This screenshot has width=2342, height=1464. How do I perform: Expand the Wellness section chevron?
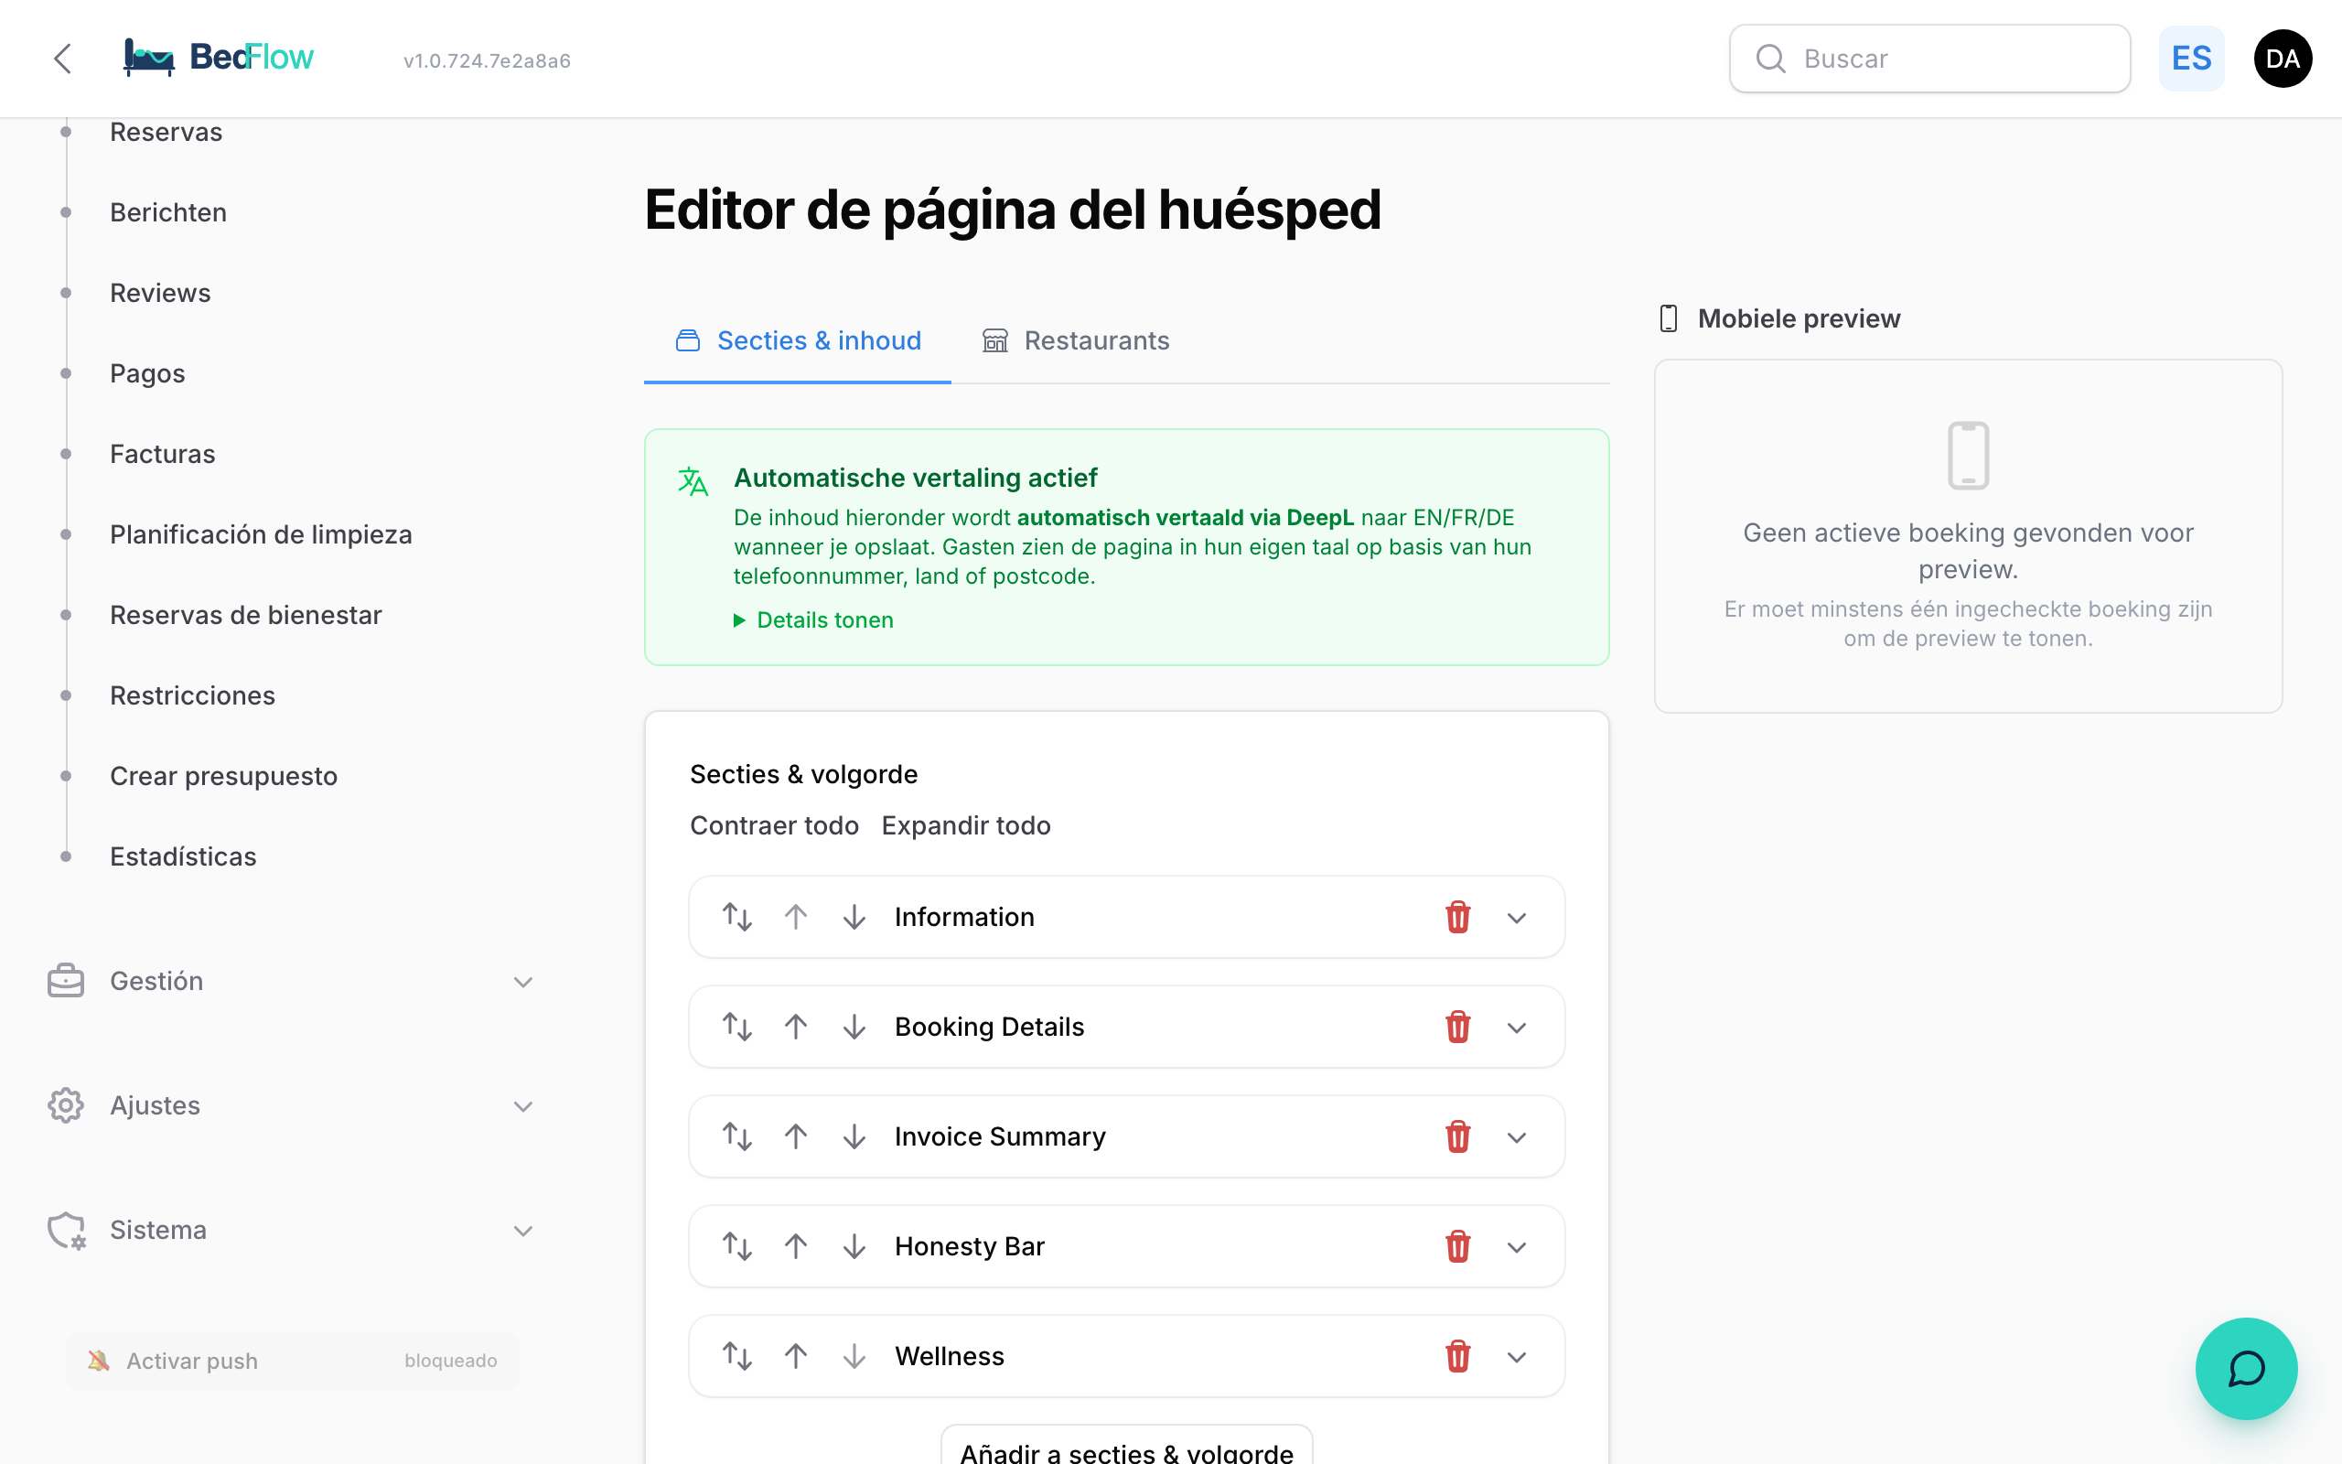[x=1517, y=1357]
